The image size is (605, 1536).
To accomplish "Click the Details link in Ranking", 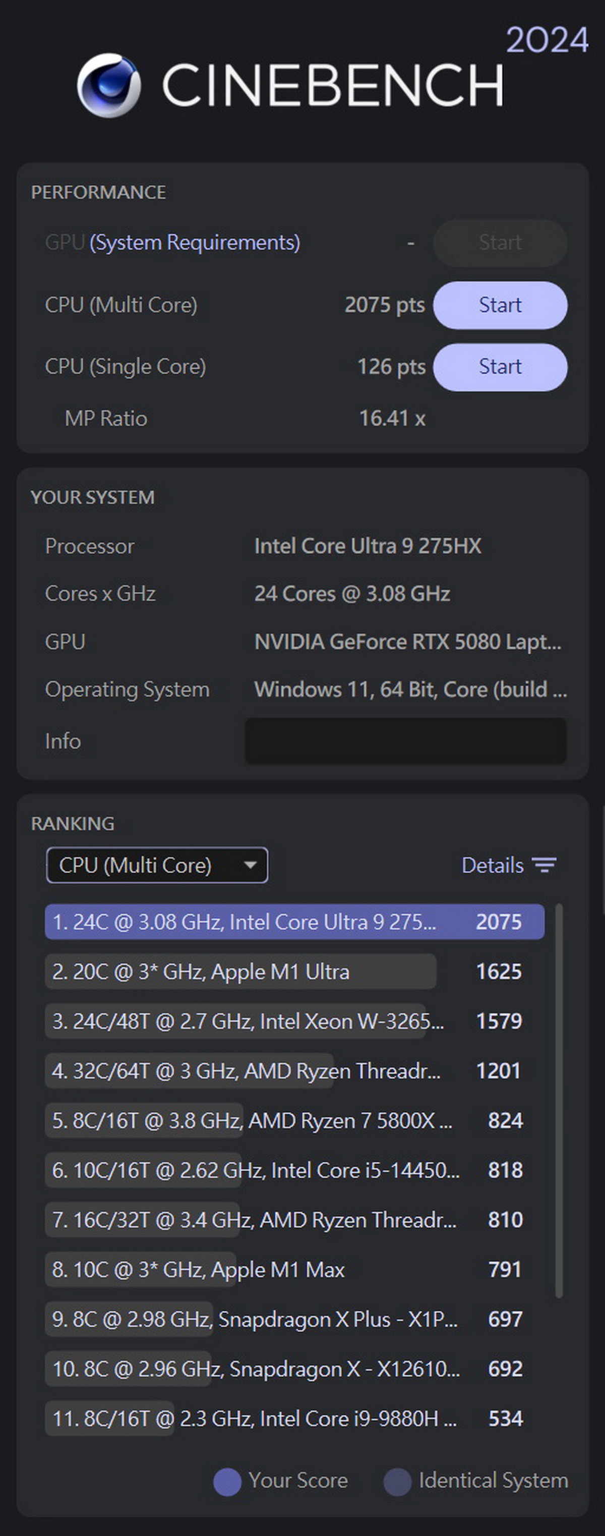I will [493, 865].
